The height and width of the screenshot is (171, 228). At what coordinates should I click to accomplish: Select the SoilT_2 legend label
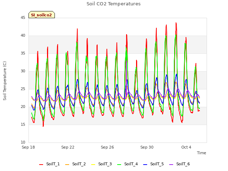(x=79, y=164)
